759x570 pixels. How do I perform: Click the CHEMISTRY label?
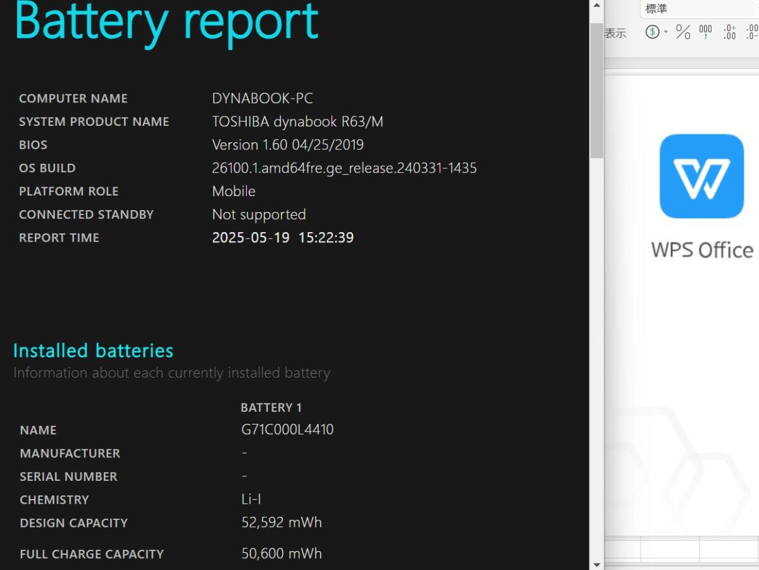click(54, 500)
